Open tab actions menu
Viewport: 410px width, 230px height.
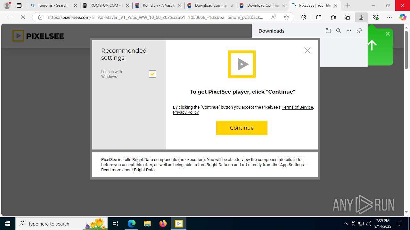[19, 5]
